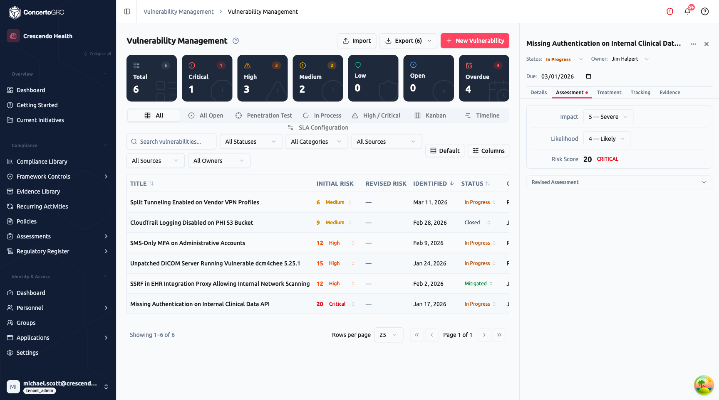Open Recurring Activities in sidebar
The height and width of the screenshot is (400, 719).
pyautogui.click(x=58, y=206)
